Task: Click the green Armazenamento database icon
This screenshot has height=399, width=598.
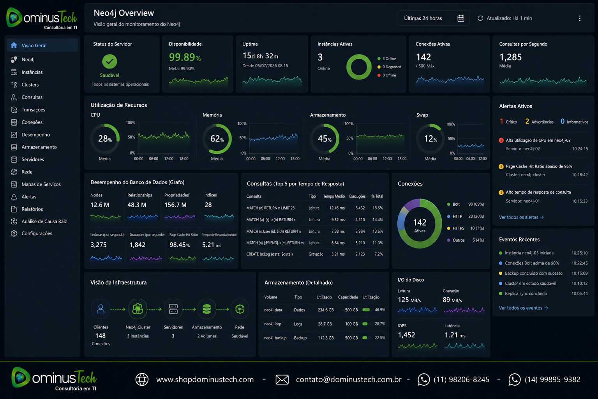Action: 207,309
